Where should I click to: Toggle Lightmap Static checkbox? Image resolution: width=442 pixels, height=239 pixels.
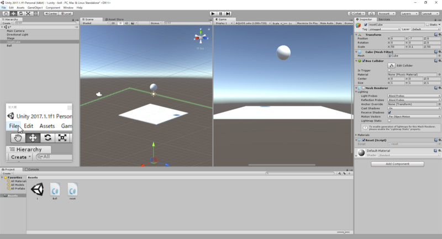pos(390,121)
